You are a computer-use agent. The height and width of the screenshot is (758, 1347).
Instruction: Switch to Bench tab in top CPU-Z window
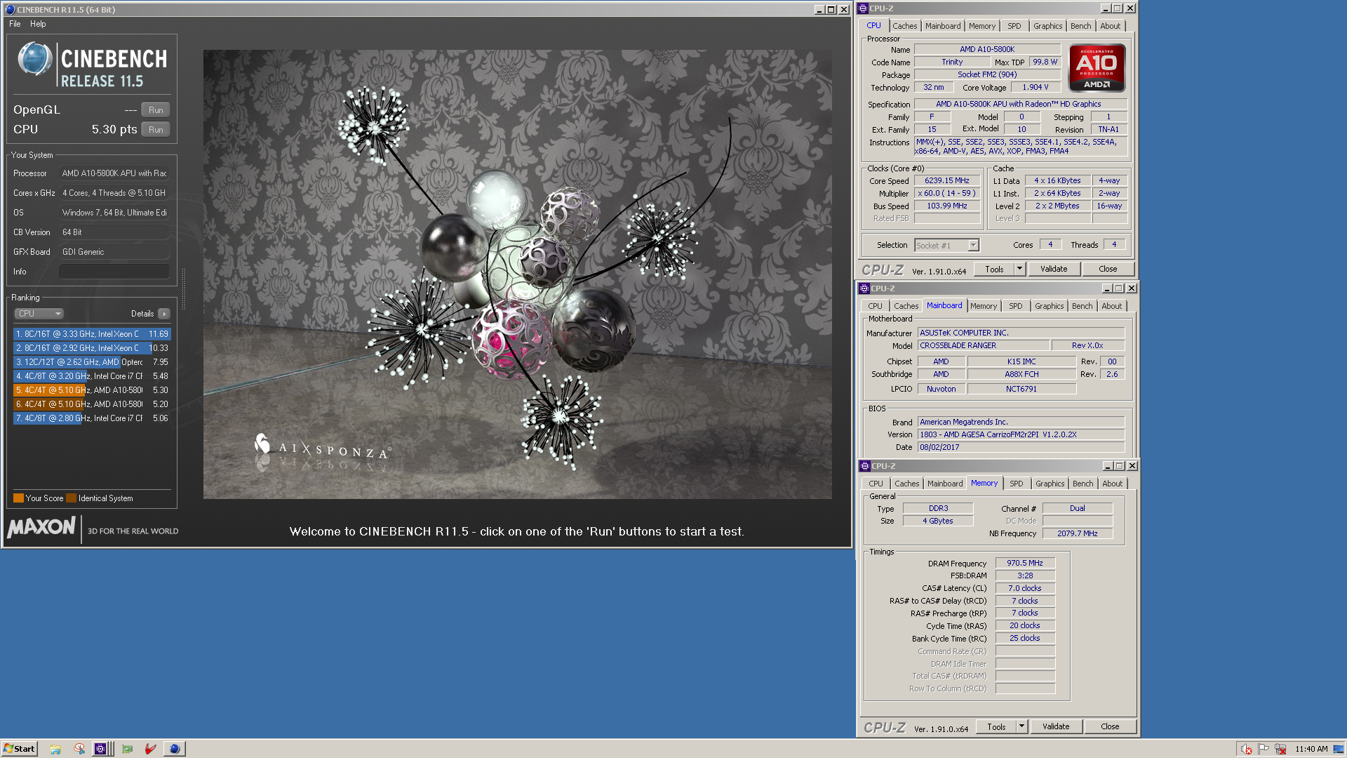pos(1080,26)
